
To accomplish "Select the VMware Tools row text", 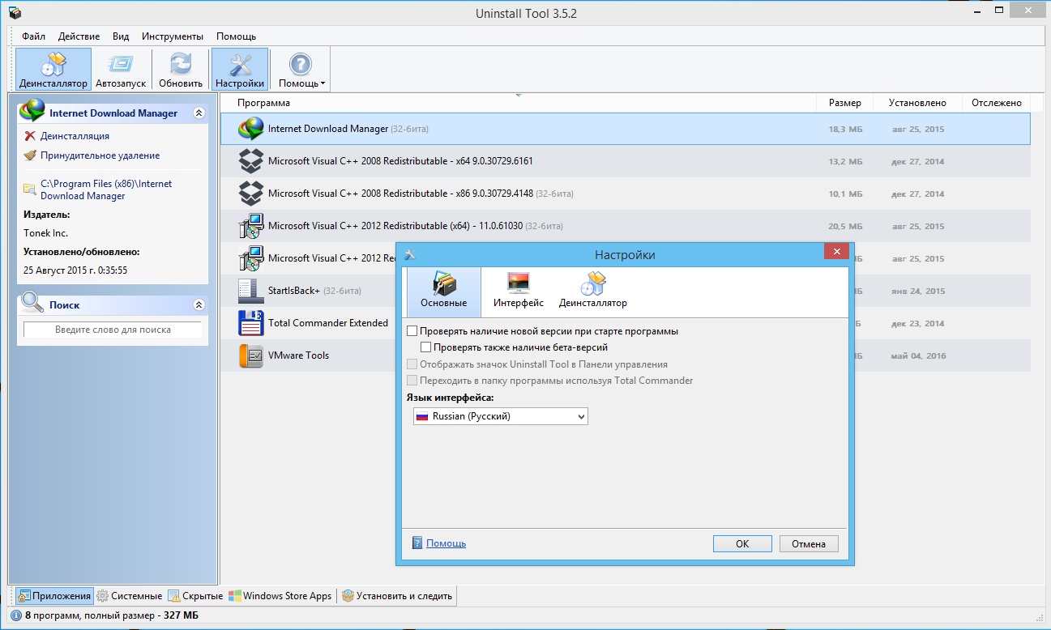I will (298, 355).
